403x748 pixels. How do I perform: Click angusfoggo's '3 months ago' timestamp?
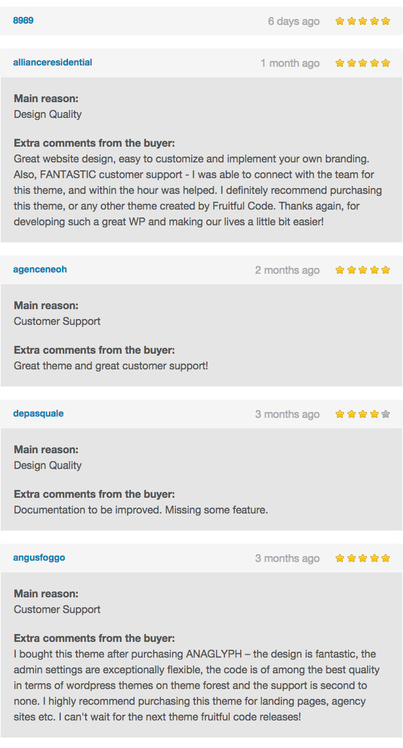(x=287, y=559)
